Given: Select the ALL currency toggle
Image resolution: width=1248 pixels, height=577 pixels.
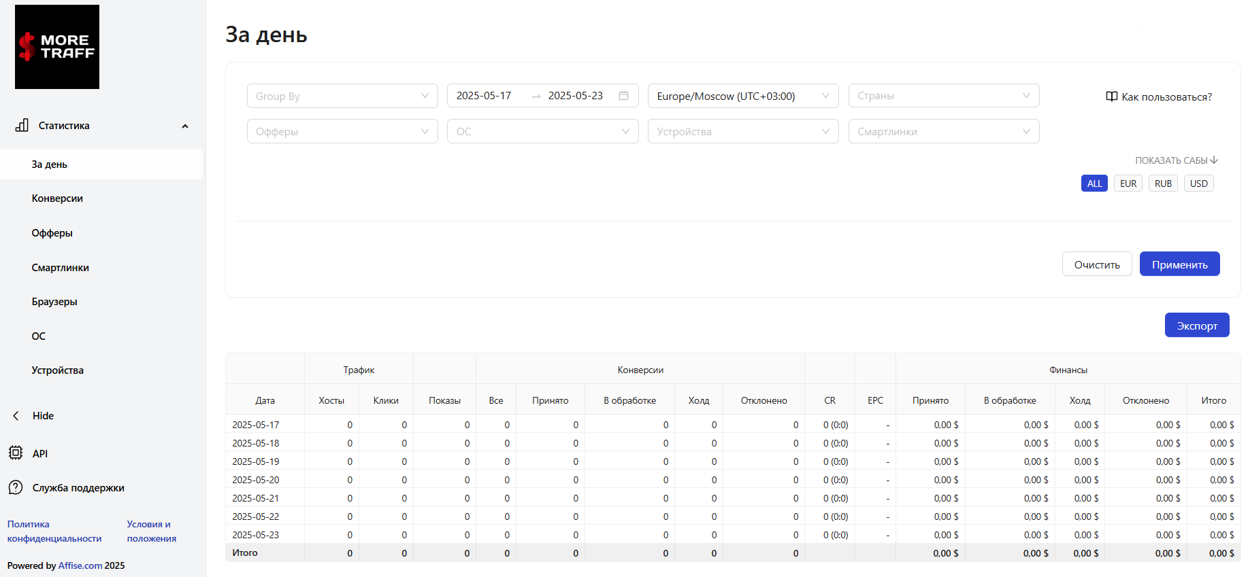Looking at the screenshot, I should [1094, 183].
